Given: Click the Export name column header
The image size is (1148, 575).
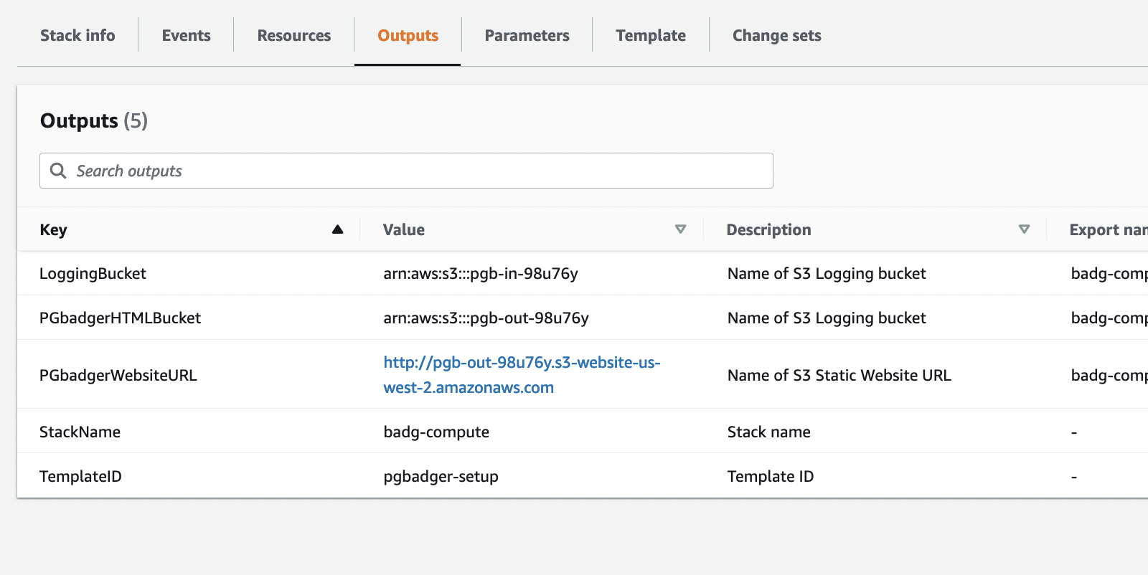Looking at the screenshot, I should point(1107,230).
